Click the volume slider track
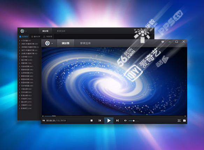Viewport: 204px width, 150px height. click(x=134, y=120)
